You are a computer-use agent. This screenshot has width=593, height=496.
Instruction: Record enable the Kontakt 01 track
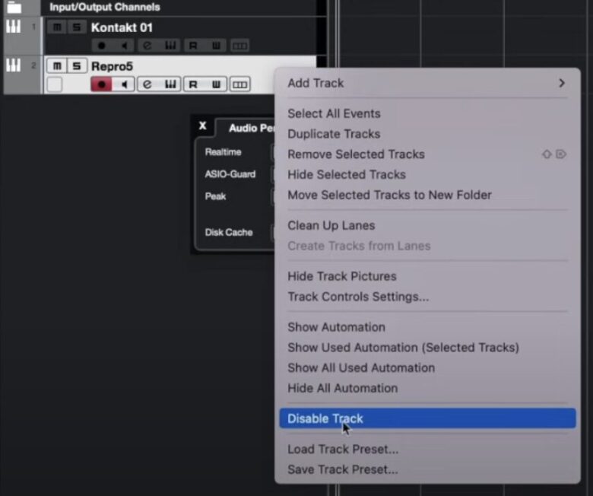click(100, 46)
